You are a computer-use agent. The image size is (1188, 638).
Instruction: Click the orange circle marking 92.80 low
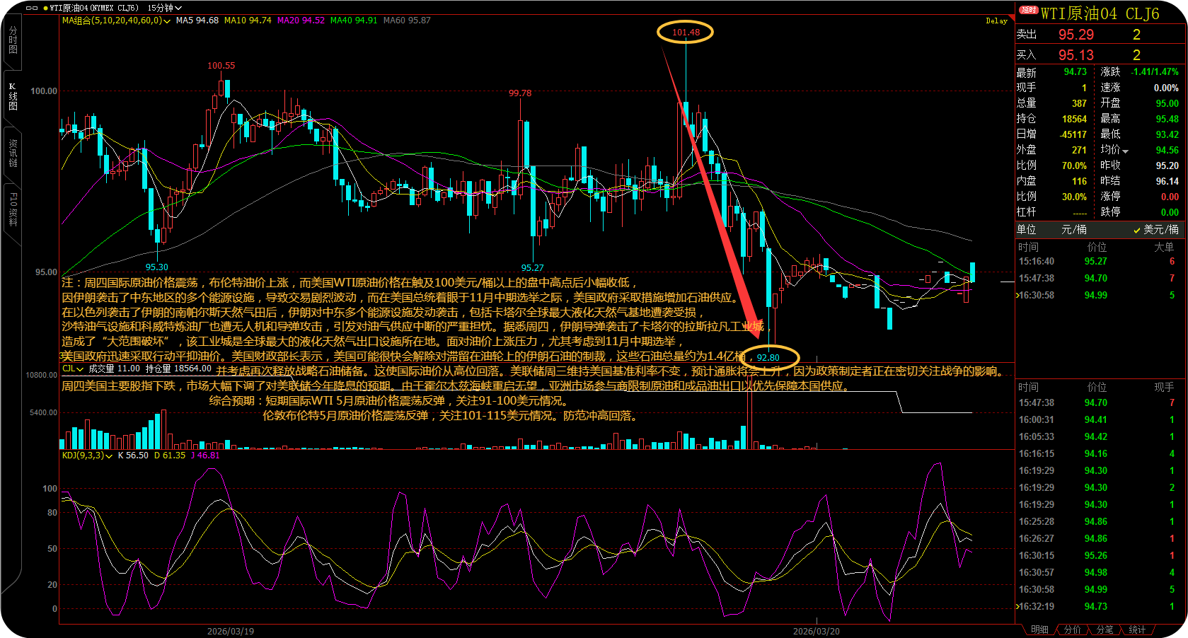coord(768,357)
